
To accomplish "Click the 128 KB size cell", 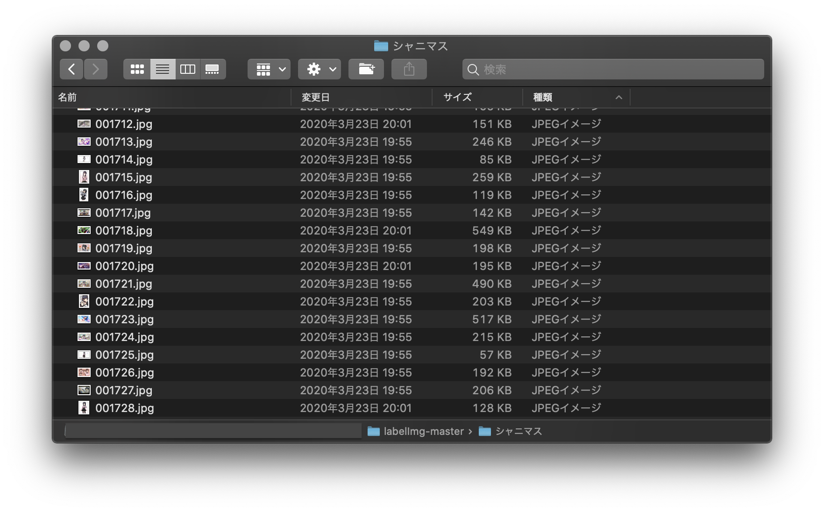I will pyautogui.click(x=492, y=408).
